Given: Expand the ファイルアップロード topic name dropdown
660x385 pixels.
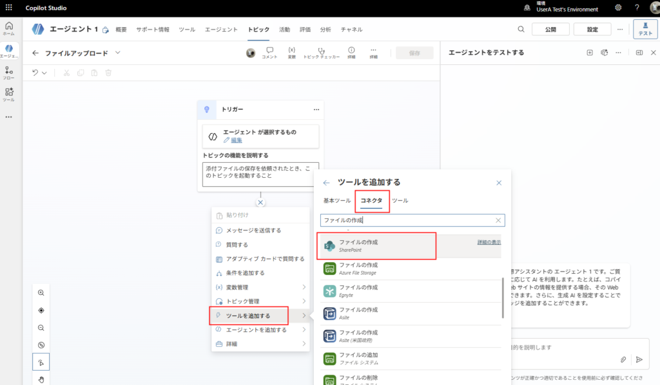Looking at the screenshot, I should 117,53.
